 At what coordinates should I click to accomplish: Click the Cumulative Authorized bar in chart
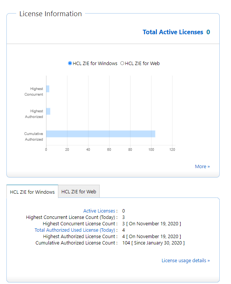click(x=101, y=134)
